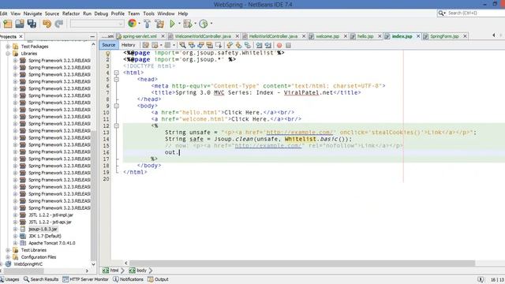Image resolution: width=505 pixels, height=284 pixels.
Task: Click the Stop Macro Recording square icon
Action: click(288, 46)
